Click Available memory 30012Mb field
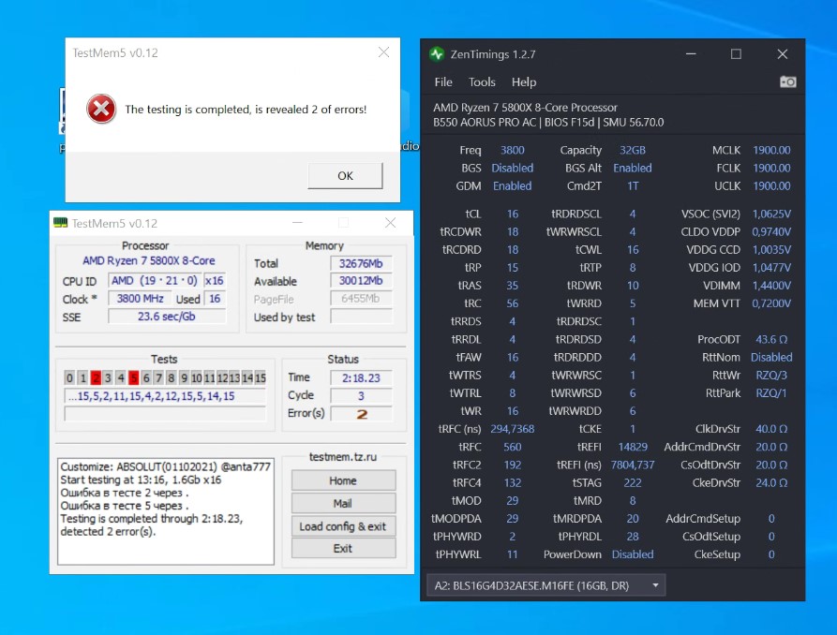Viewport: 837px width, 635px height. click(361, 281)
